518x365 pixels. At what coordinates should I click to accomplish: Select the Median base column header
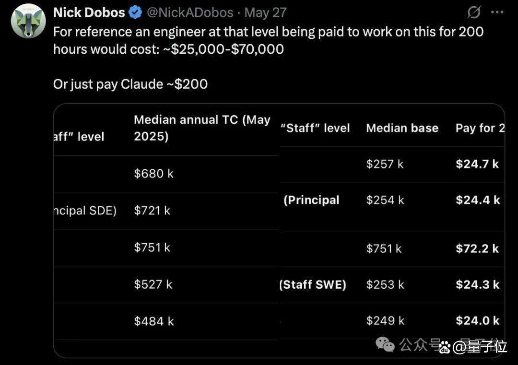click(402, 128)
